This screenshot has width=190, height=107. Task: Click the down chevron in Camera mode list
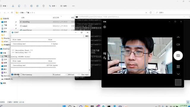click(178, 74)
